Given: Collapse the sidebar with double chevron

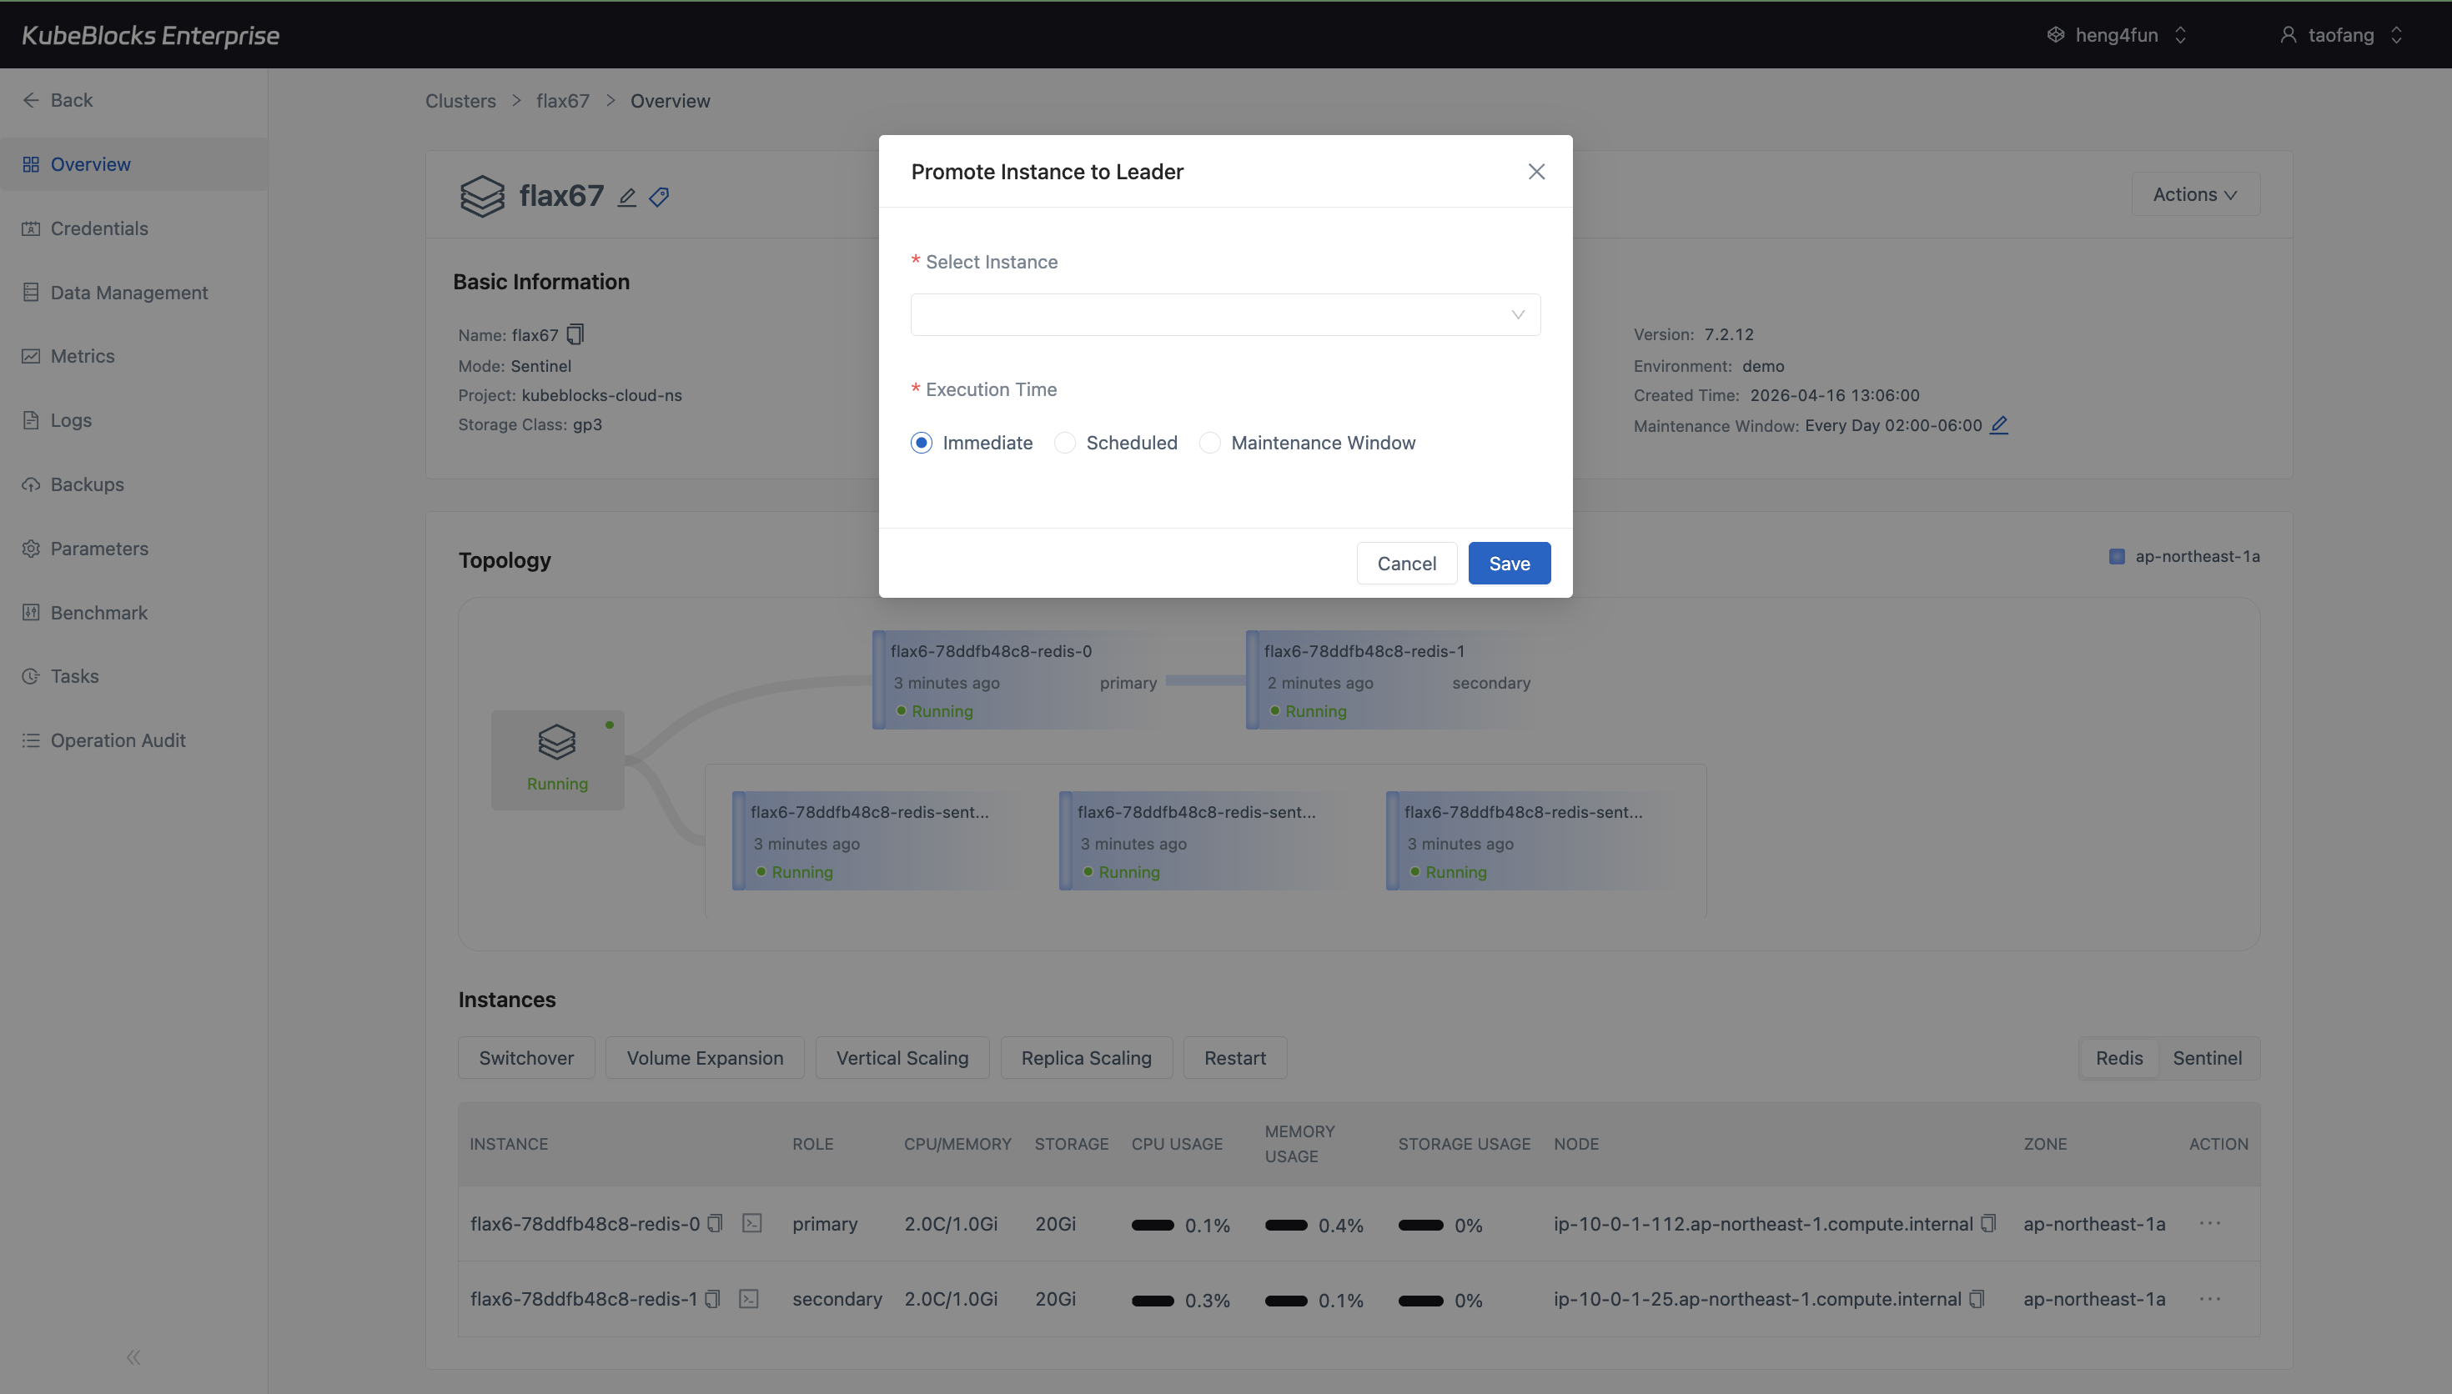Looking at the screenshot, I should pyautogui.click(x=133, y=1356).
